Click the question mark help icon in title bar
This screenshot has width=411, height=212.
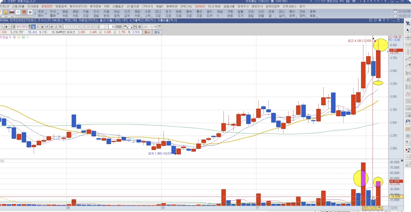(388, 20)
